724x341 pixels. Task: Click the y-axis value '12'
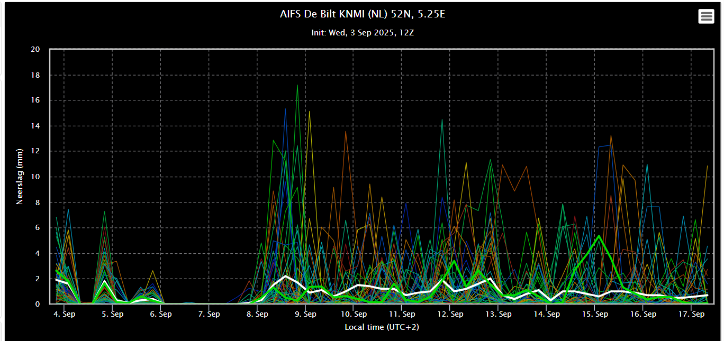(x=35, y=151)
